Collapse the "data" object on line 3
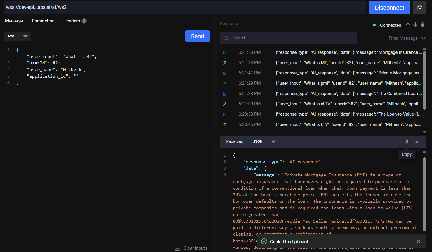This screenshot has height=252, width=432. [229, 168]
